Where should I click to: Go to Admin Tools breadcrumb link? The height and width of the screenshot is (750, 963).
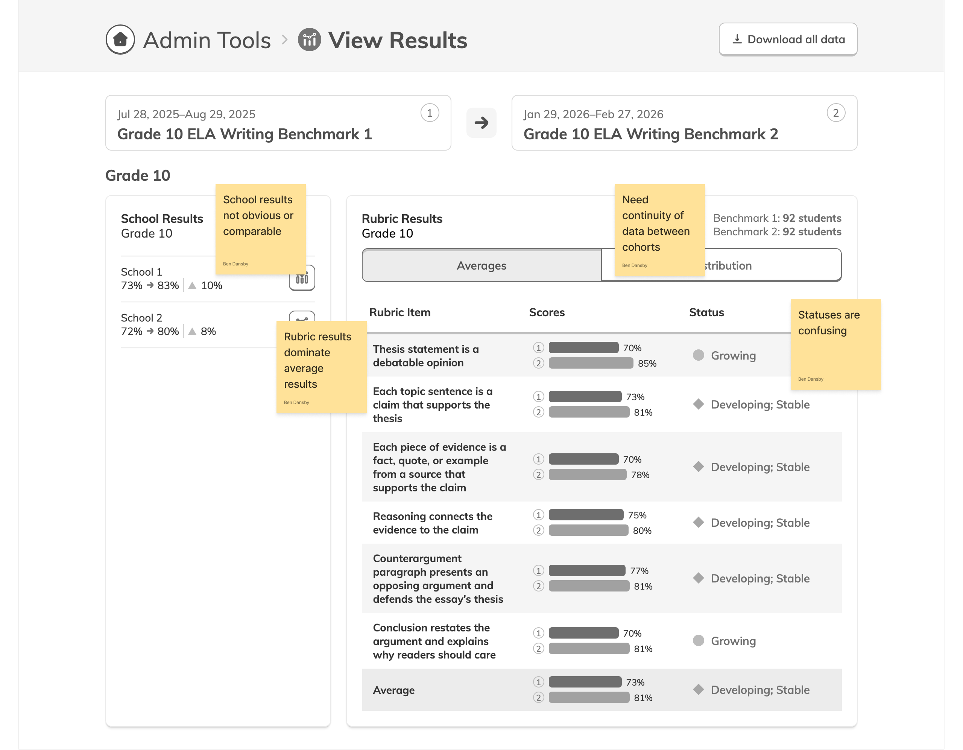(207, 40)
